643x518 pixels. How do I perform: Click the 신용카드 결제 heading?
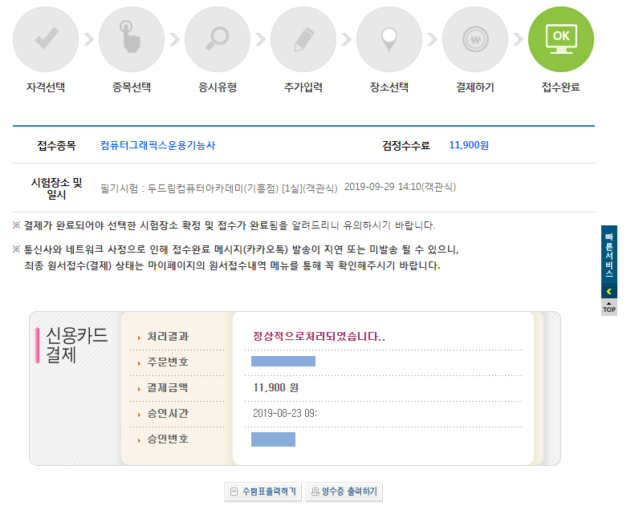pos(77,345)
